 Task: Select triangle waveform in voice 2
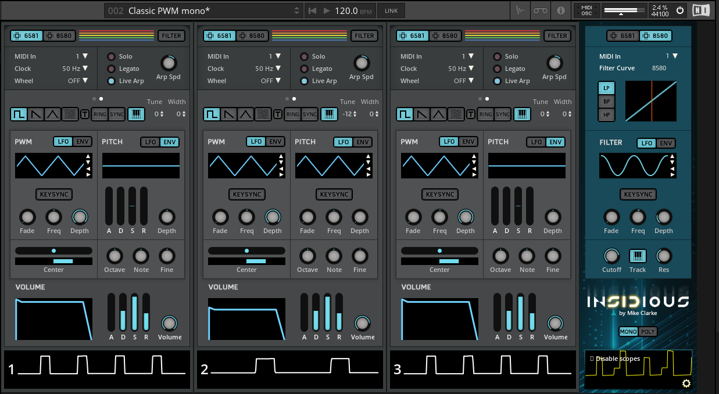(x=245, y=114)
